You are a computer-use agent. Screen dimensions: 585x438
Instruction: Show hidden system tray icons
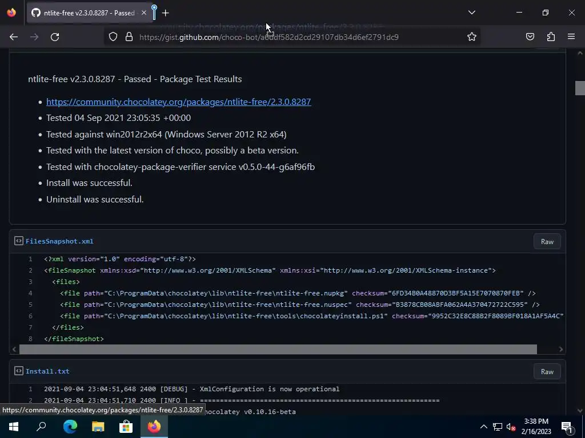coord(483,427)
